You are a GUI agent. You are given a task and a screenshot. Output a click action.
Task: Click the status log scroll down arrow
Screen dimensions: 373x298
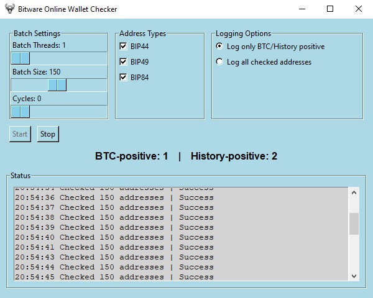click(354, 276)
